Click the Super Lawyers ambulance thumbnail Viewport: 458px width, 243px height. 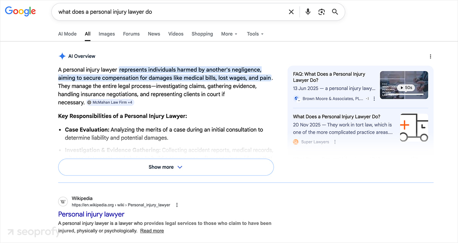414,128
